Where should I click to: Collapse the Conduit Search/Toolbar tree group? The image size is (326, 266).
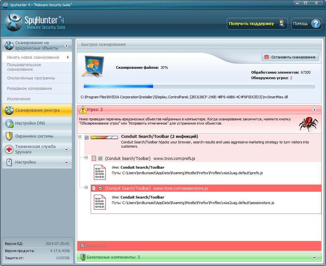pos(80,137)
